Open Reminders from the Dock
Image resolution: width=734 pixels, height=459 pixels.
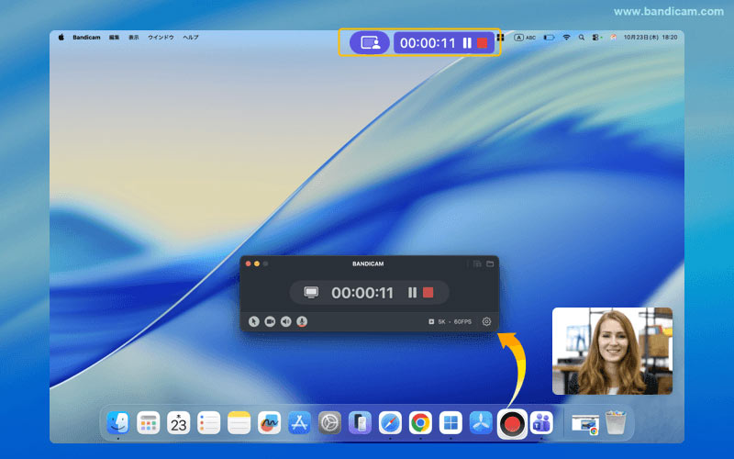pos(209,423)
